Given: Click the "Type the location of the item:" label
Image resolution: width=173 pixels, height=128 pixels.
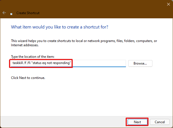Looking at the screenshot, I should click(x=33, y=57).
